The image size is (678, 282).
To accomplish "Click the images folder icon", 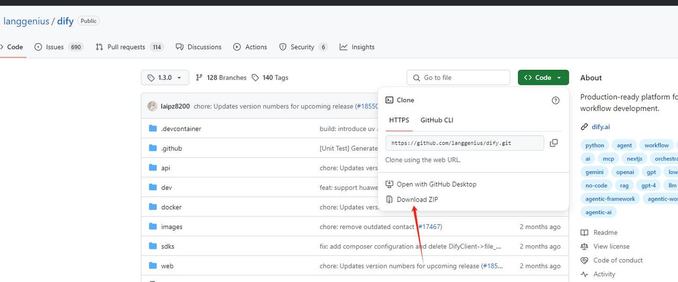I will coord(153,226).
